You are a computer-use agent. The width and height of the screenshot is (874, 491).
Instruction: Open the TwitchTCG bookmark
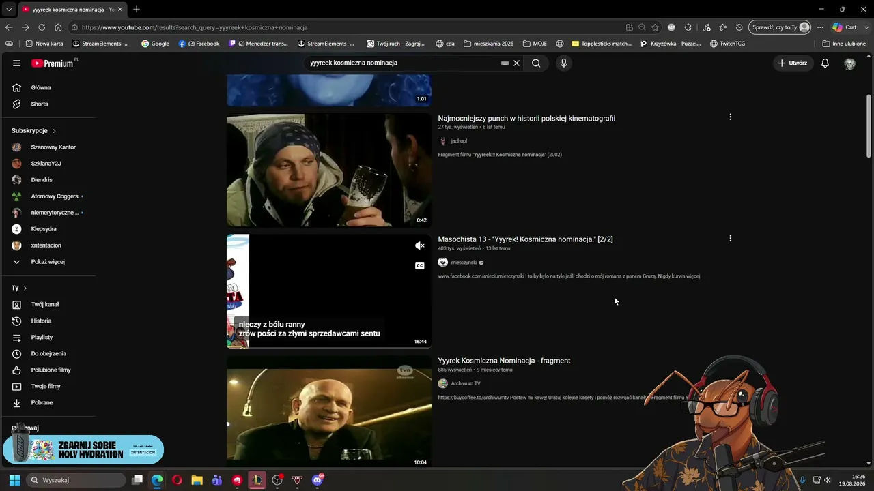click(728, 44)
